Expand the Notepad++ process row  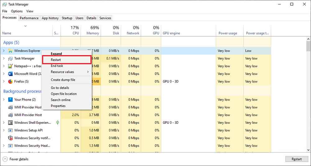[x=3, y=66]
